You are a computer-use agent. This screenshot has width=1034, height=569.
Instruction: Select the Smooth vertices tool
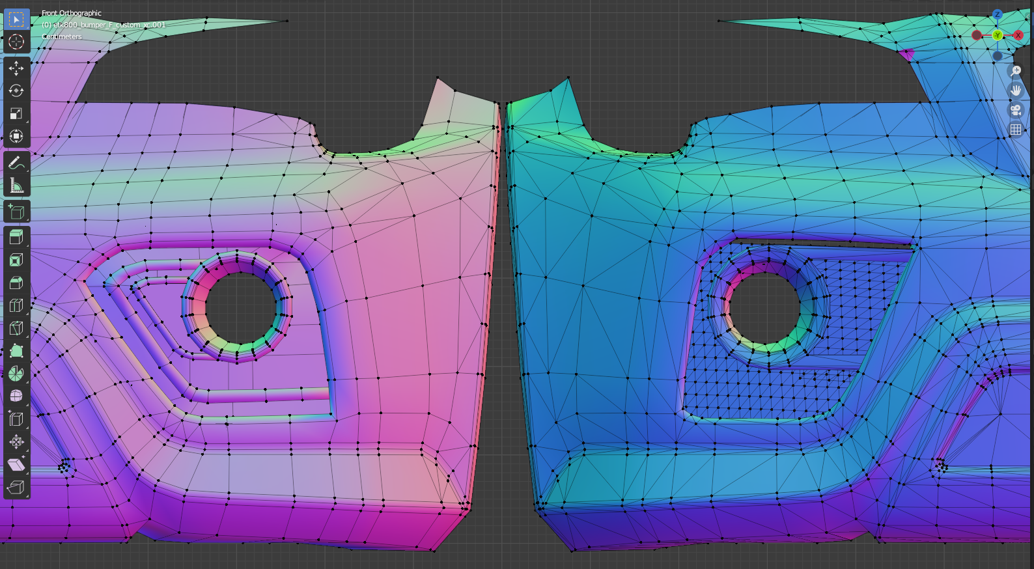16,396
